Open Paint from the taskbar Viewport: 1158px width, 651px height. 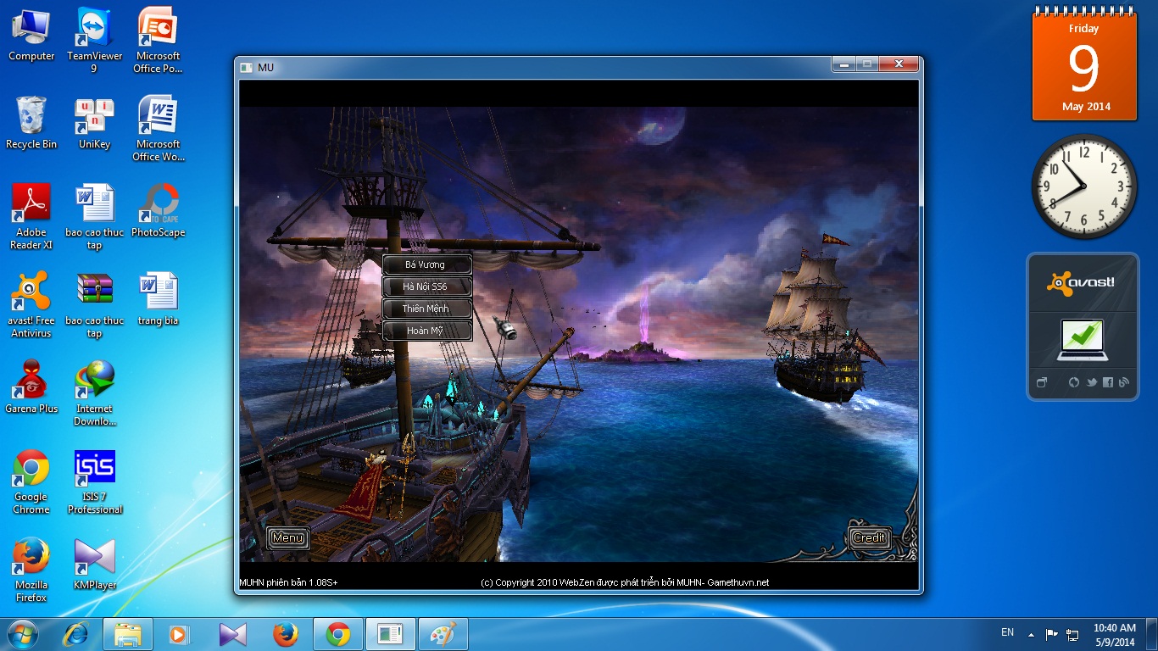tap(443, 634)
